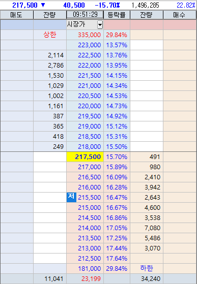Select ask price 221,500
197x284 pixels.
[x=89, y=75]
